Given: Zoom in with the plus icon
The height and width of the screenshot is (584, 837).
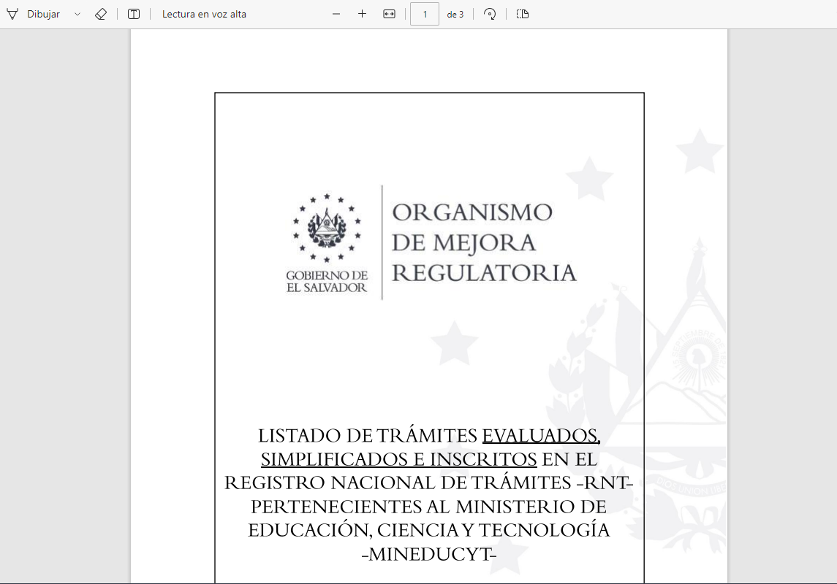Looking at the screenshot, I should tap(362, 15).
